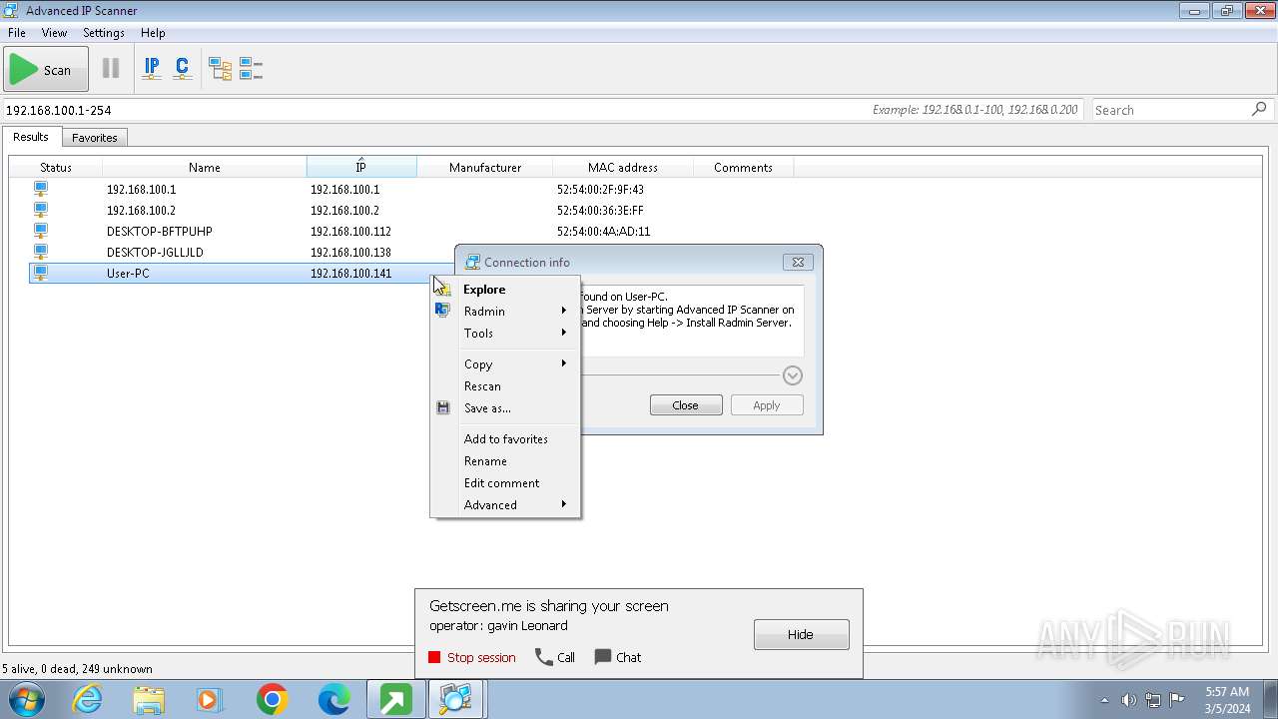Click the status icon for DESKTOP-JGLLJLD
1278x719 pixels.
tap(41, 252)
